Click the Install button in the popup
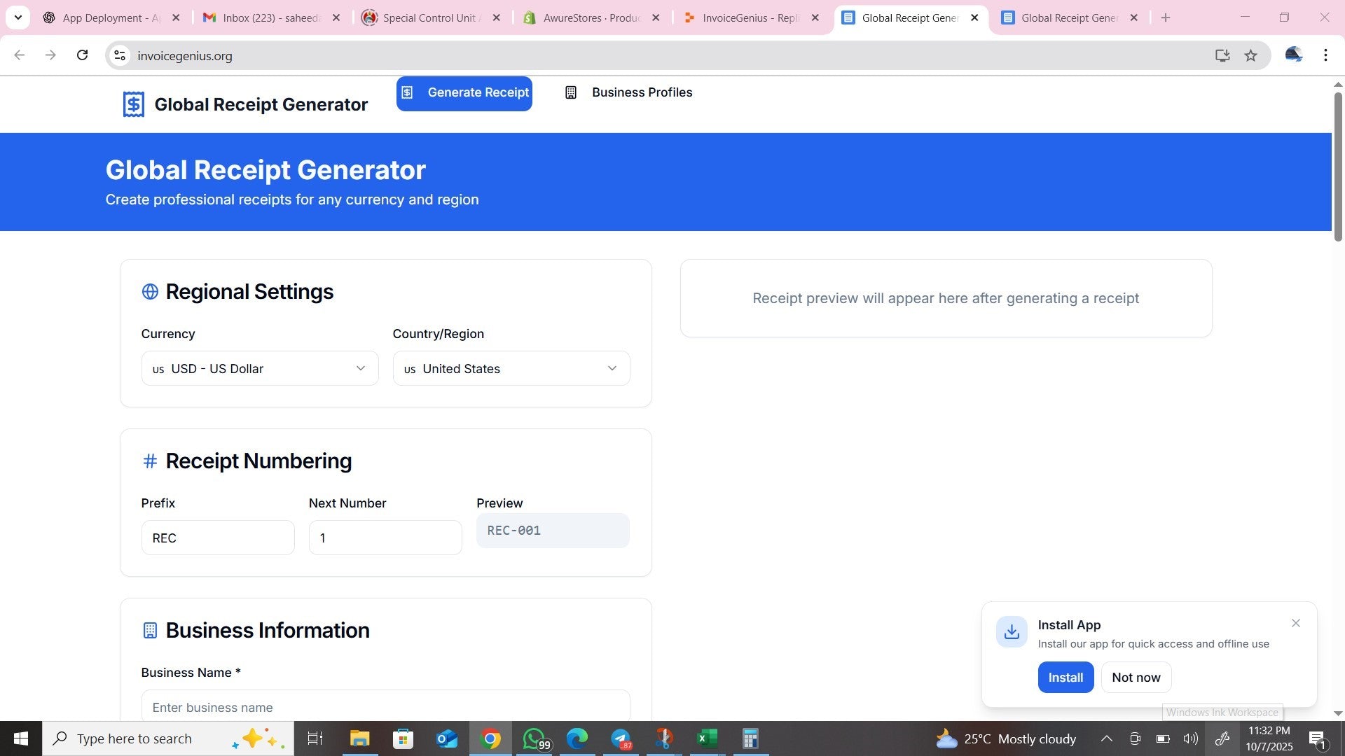The width and height of the screenshot is (1345, 756). pos(1065,677)
